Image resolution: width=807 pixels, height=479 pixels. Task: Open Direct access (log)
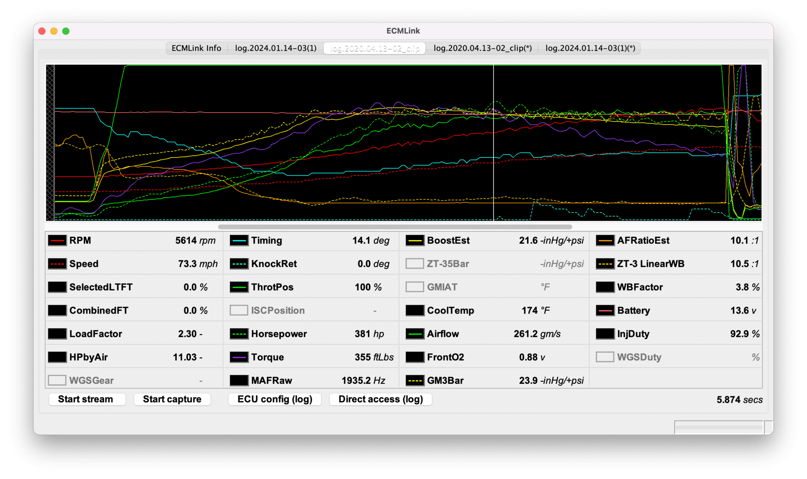coord(381,400)
